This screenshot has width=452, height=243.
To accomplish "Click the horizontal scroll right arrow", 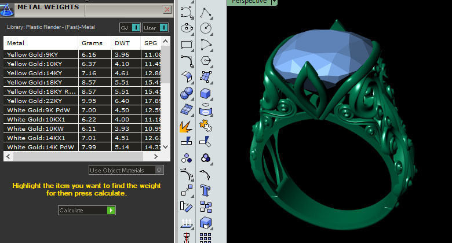I will (156, 157).
